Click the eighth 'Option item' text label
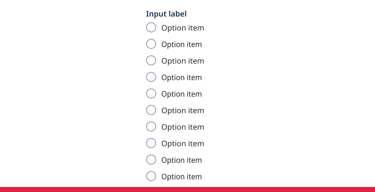Screen dimensions: 375x192 [x=182, y=144]
